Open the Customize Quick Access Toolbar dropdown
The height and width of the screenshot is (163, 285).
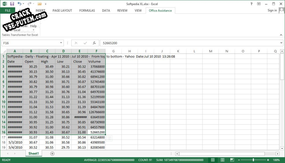coord(46,4)
